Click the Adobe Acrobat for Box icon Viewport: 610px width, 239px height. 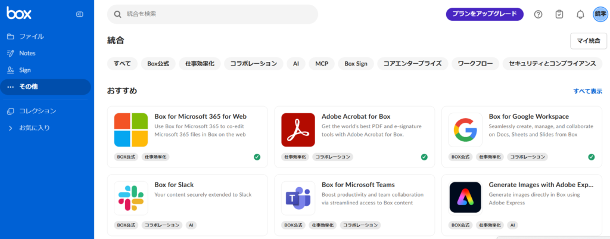[x=298, y=130]
